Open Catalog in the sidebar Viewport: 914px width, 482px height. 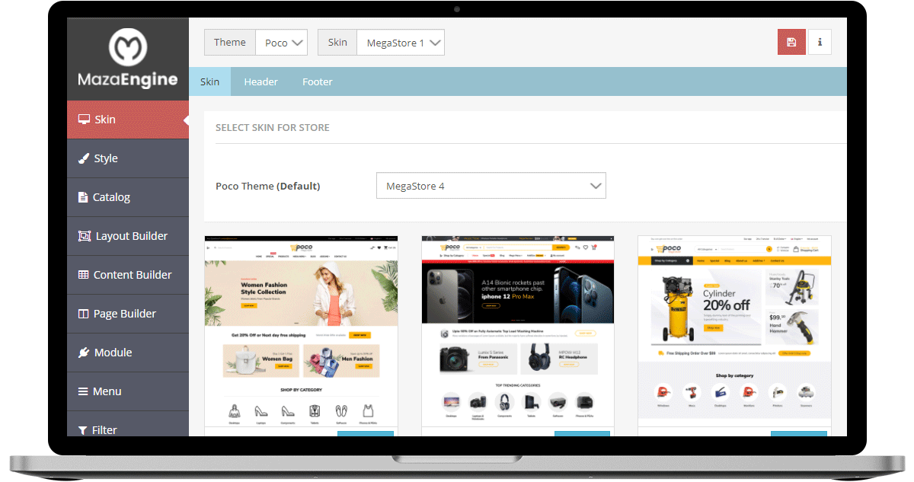click(128, 197)
